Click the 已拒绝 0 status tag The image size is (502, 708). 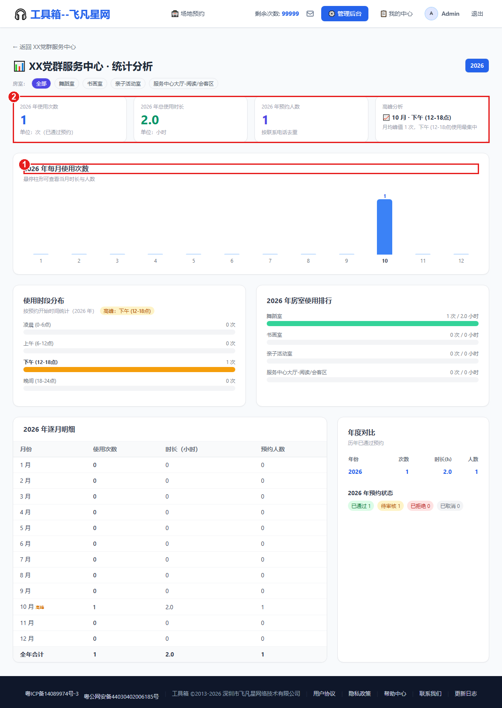[420, 506]
